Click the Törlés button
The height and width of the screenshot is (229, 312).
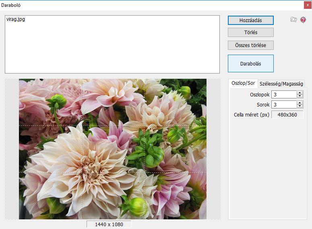point(251,33)
